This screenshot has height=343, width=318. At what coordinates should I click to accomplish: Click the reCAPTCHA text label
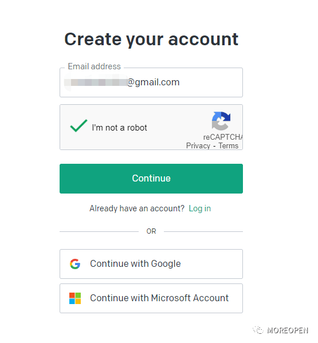[223, 137]
